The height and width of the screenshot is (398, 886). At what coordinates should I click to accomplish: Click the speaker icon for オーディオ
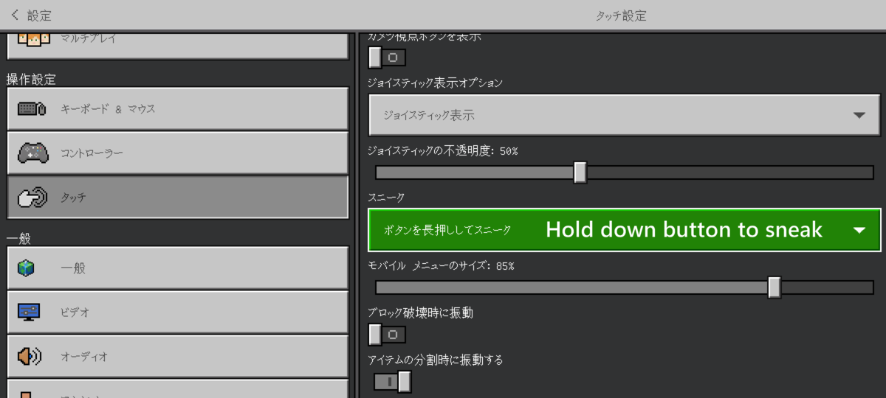pyautogui.click(x=30, y=357)
